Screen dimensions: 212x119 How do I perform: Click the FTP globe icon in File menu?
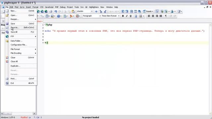pyautogui.click(x=7, y=36)
